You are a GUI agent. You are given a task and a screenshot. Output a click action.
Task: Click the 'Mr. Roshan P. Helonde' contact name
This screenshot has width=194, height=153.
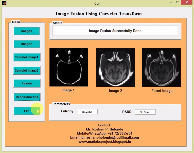[x=105, y=129]
